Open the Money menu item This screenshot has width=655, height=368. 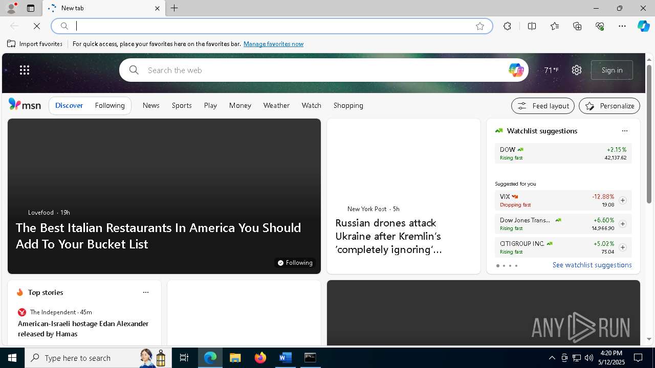coord(240,105)
